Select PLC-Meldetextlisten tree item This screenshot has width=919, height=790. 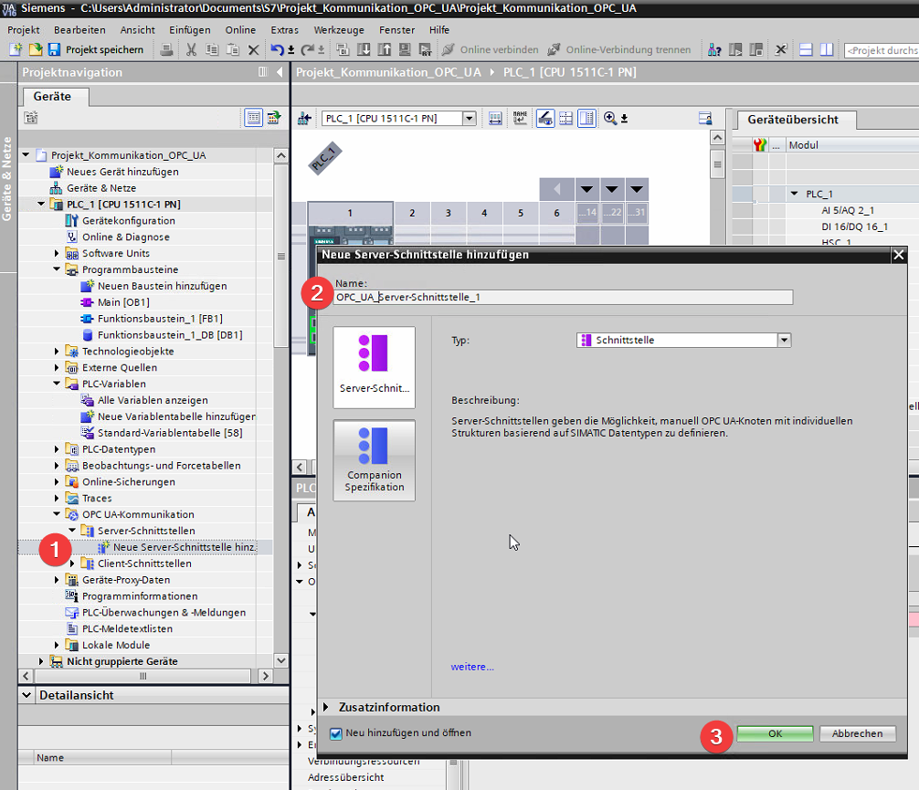point(127,629)
